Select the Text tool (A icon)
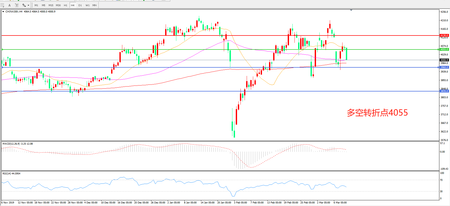This screenshot has height=206, width=450. click(10, 5)
